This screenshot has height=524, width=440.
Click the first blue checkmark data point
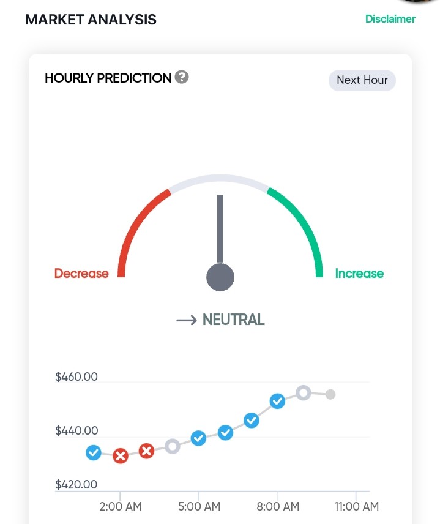(94, 452)
